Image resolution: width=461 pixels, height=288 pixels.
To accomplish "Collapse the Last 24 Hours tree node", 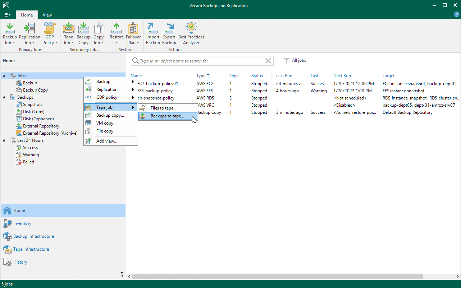I will tap(4, 140).
